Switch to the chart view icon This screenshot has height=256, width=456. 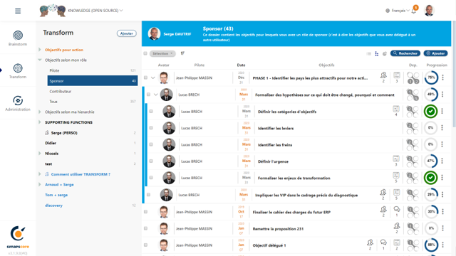tap(385, 54)
